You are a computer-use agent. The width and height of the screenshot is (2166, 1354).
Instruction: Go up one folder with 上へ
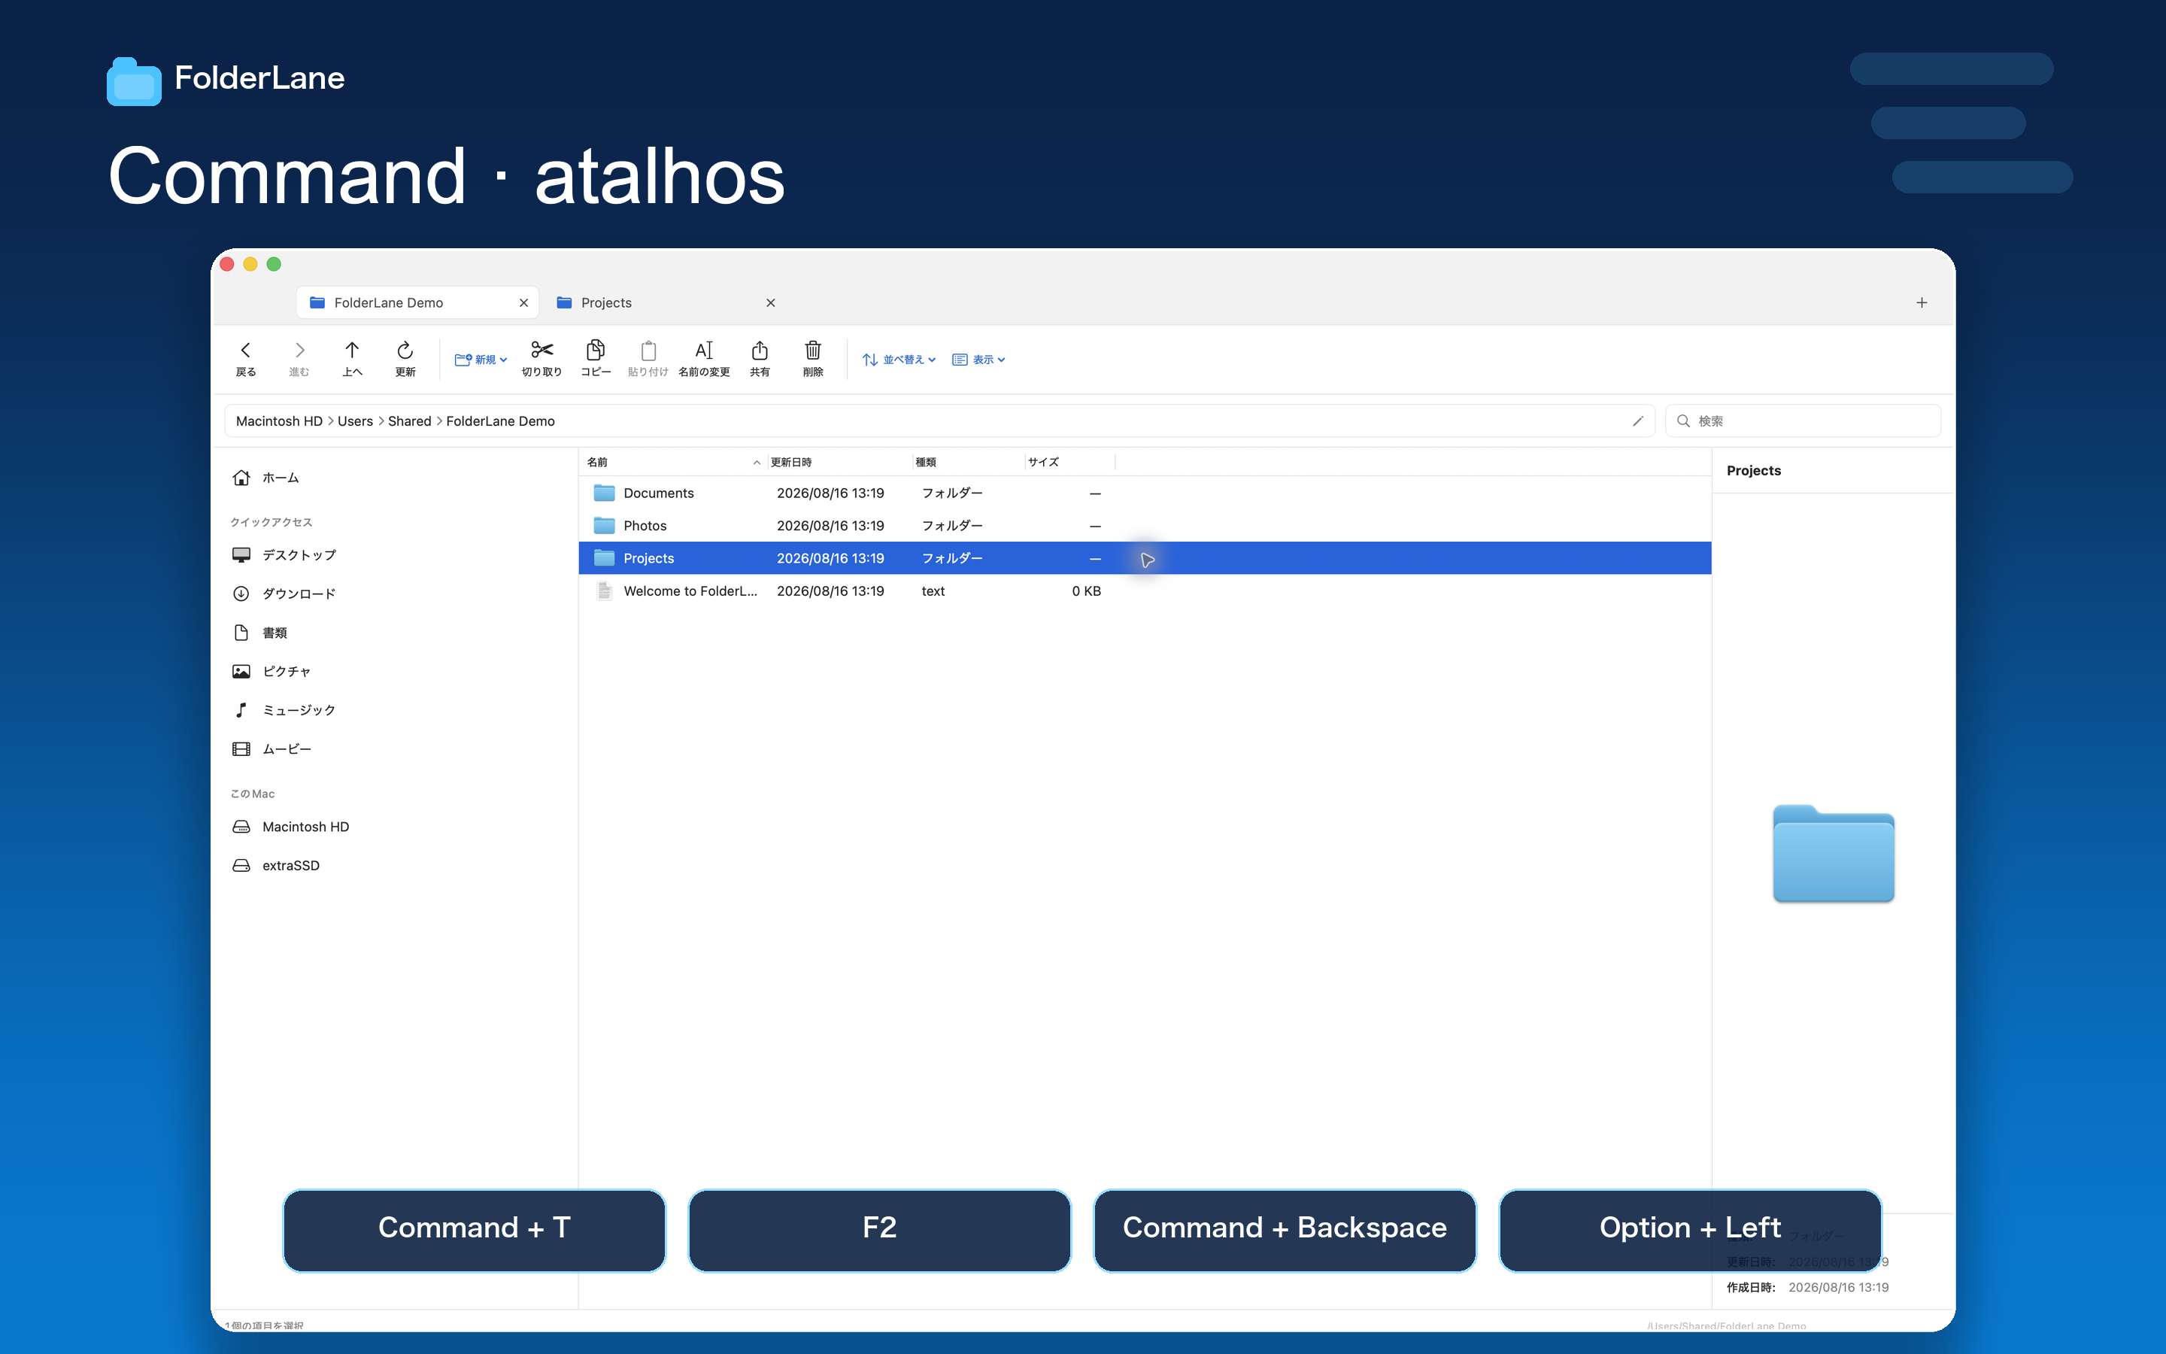click(x=352, y=358)
